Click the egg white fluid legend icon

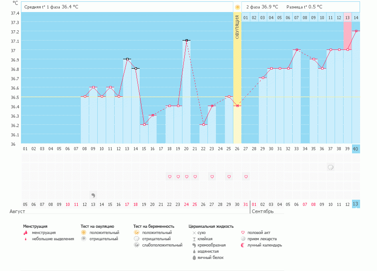(194, 258)
